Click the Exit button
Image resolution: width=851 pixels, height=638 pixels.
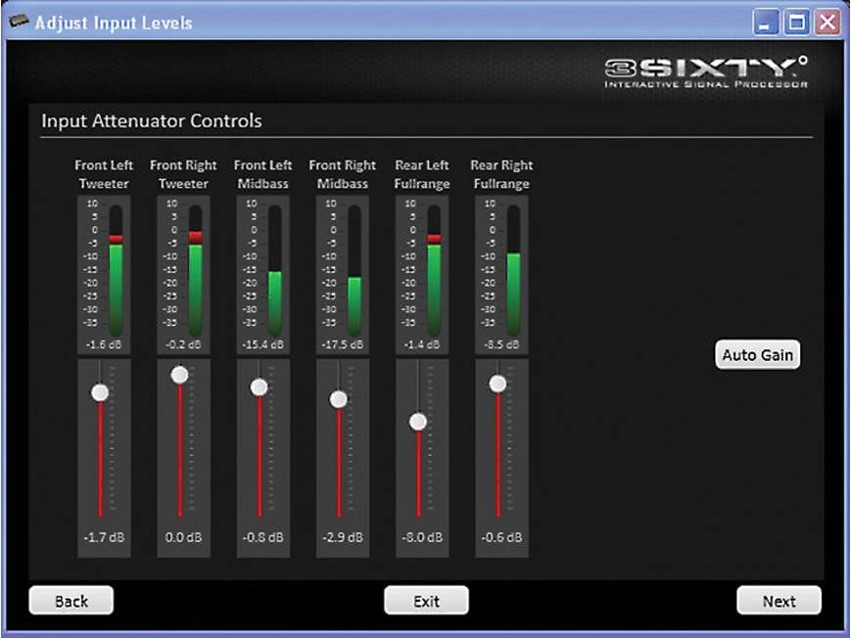pyautogui.click(x=426, y=600)
